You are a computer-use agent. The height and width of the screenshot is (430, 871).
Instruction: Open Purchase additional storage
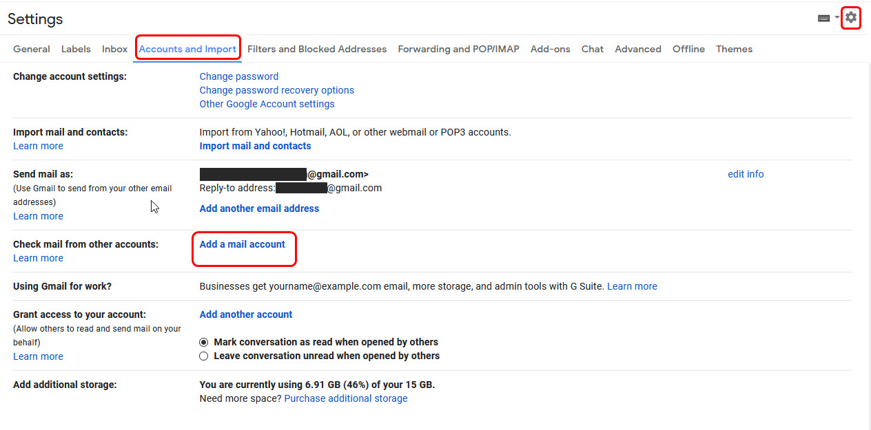[x=345, y=398]
